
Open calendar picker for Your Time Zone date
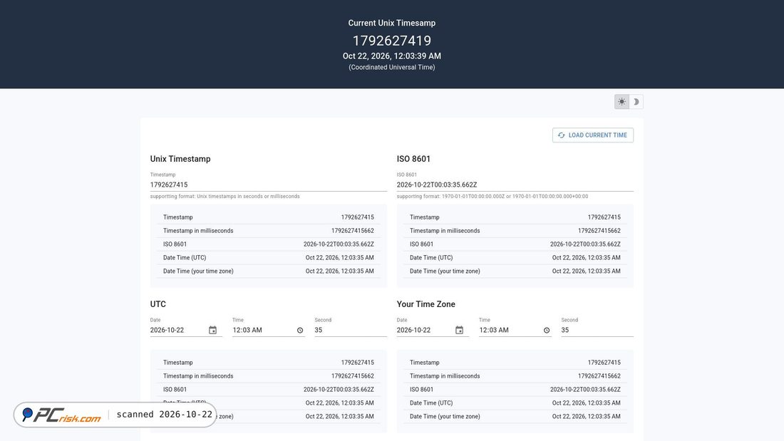[x=459, y=330]
